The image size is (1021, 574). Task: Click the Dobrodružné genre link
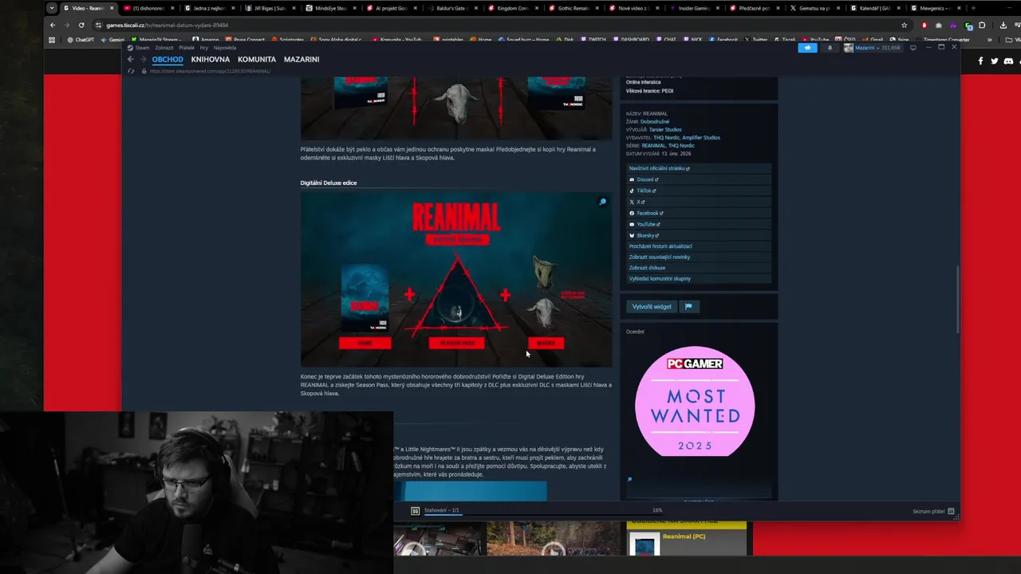tap(654, 122)
